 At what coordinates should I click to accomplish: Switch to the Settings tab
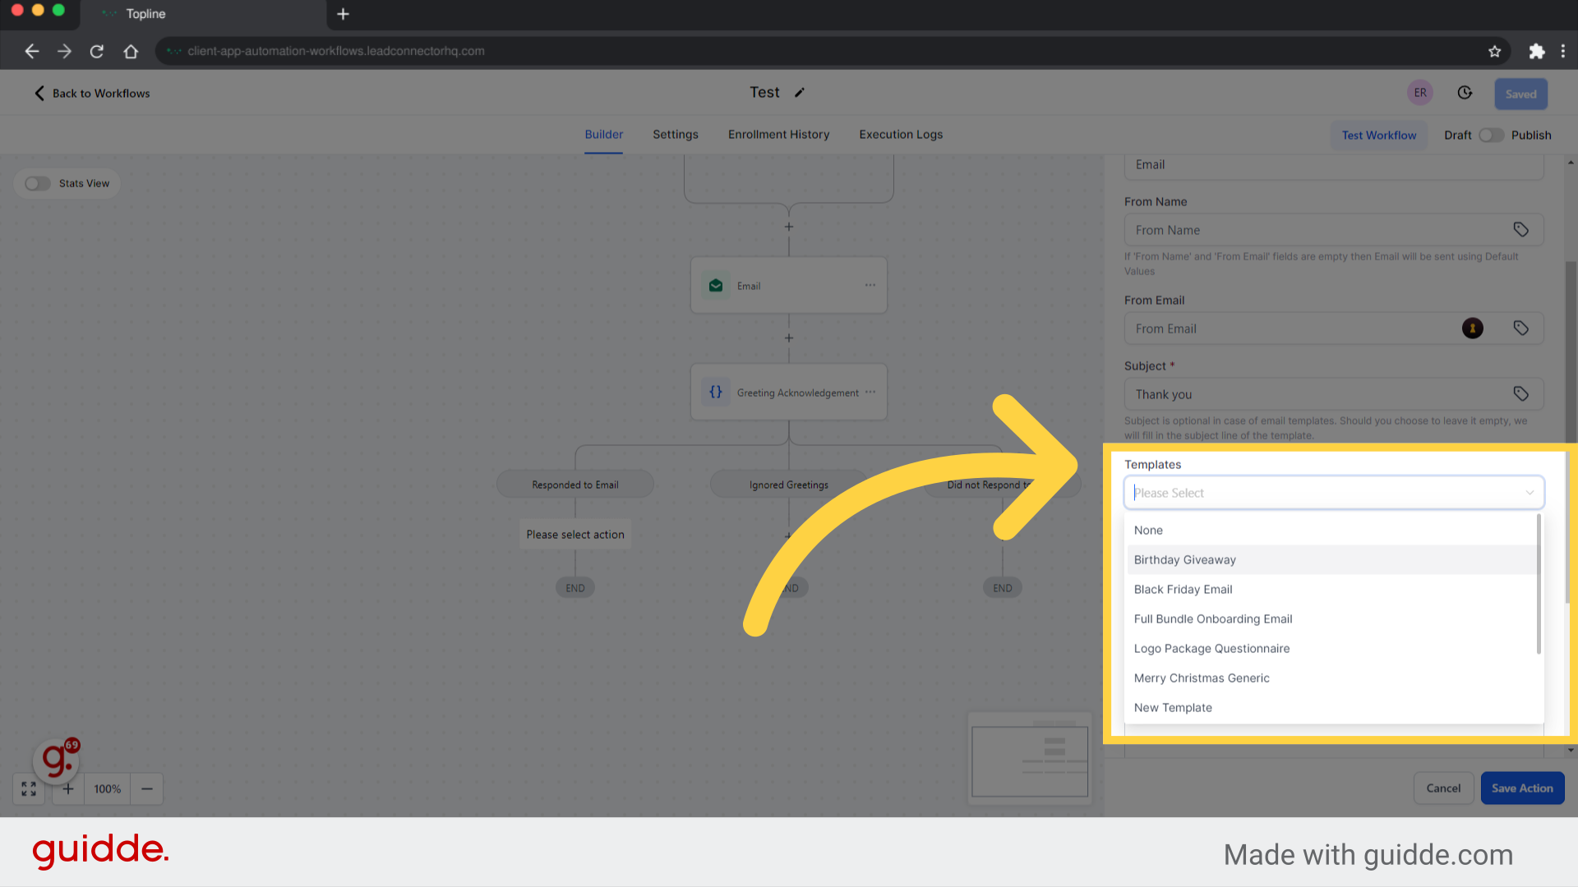coord(676,135)
